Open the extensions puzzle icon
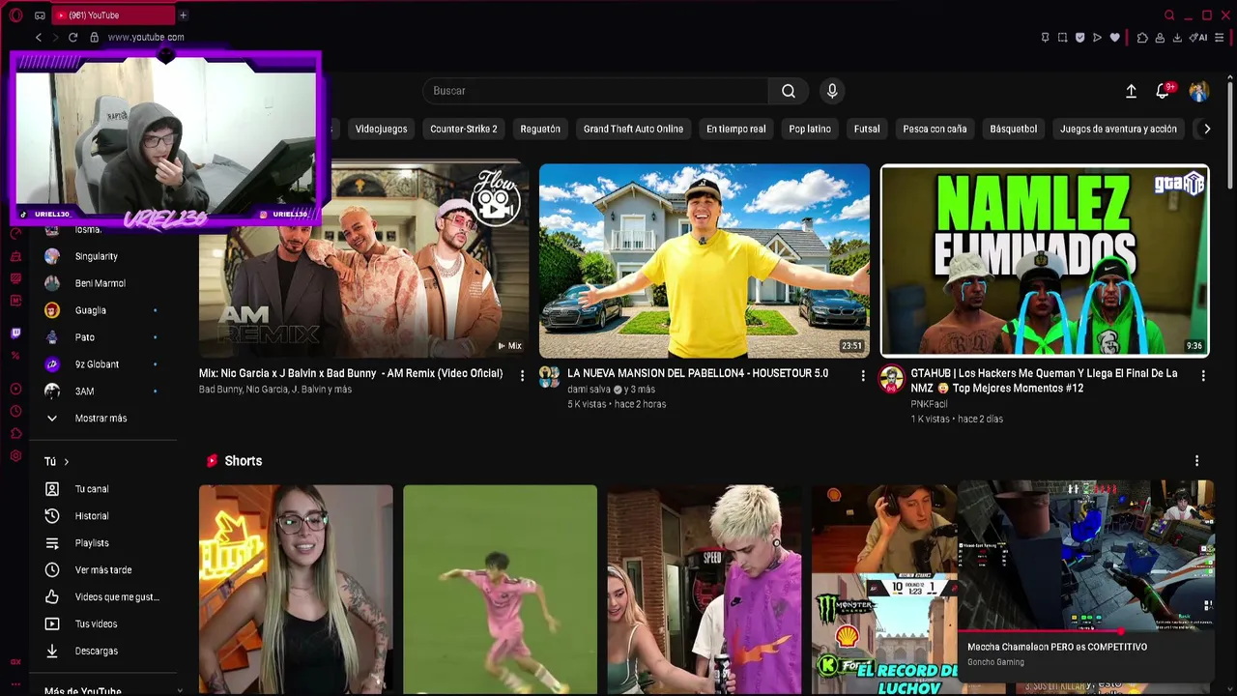This screenshot has height=696, width=1237. click(x=1142, y=38)
